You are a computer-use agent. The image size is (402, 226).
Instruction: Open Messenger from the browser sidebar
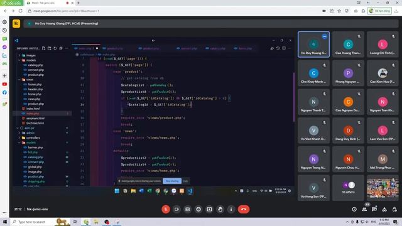pos(4,47)
